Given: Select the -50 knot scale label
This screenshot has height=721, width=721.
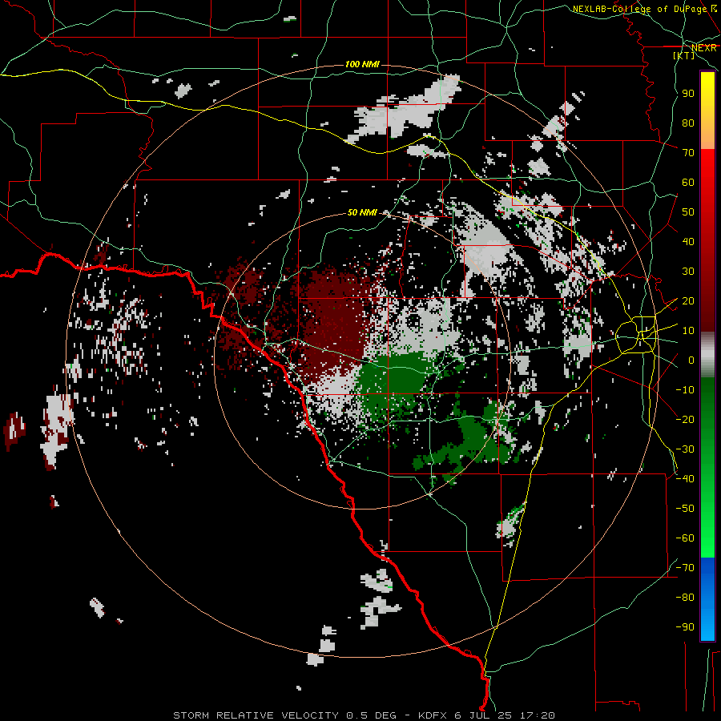Looking at the screenshot, I should tap(685, 509).
